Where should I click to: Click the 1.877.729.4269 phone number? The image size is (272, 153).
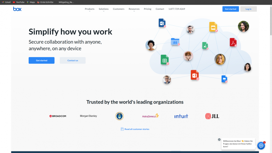177,9
